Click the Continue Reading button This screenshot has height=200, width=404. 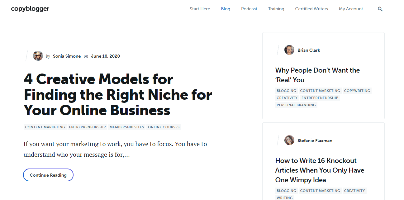tap(48, 175)
